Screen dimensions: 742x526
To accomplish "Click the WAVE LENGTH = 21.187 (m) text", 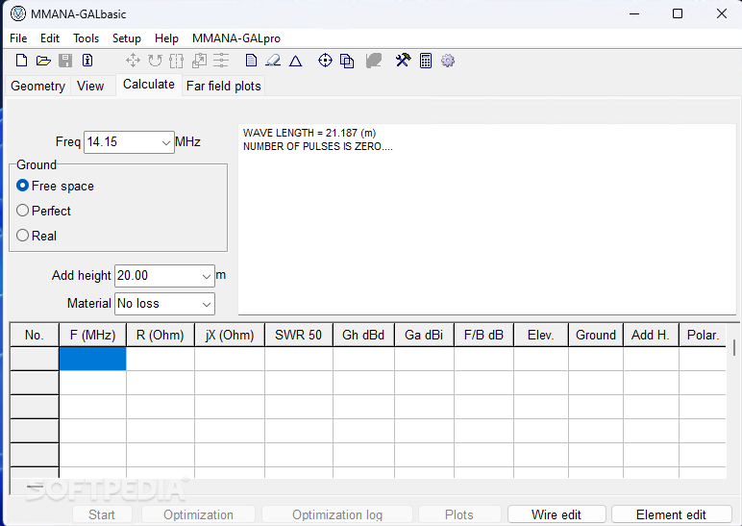I will [x=309, y=133].
